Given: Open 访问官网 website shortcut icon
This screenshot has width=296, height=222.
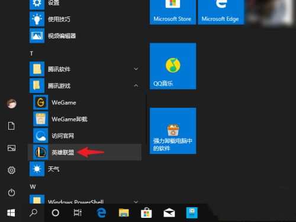Looking at the screenshot, I should pyautogui.click(x=41, y=136).
